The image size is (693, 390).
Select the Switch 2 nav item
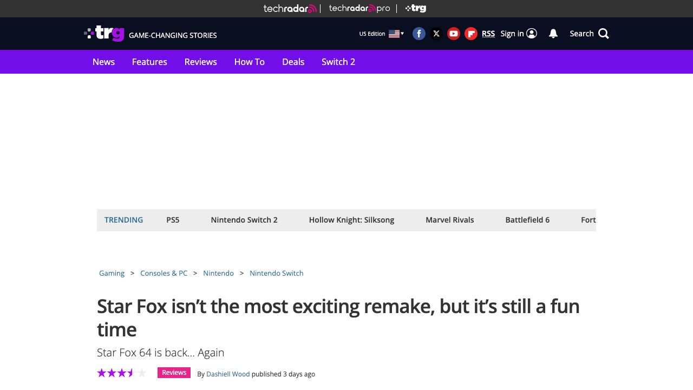(338, 62)
